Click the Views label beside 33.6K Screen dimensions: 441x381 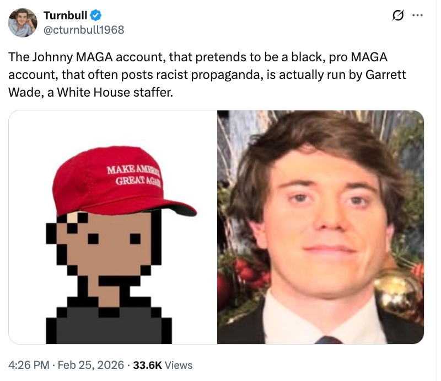[179, 365]
